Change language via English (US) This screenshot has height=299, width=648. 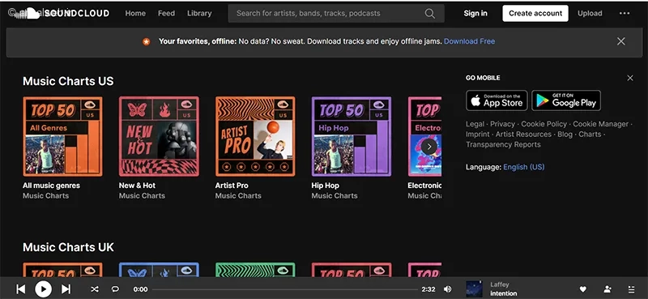coord(523,167)
